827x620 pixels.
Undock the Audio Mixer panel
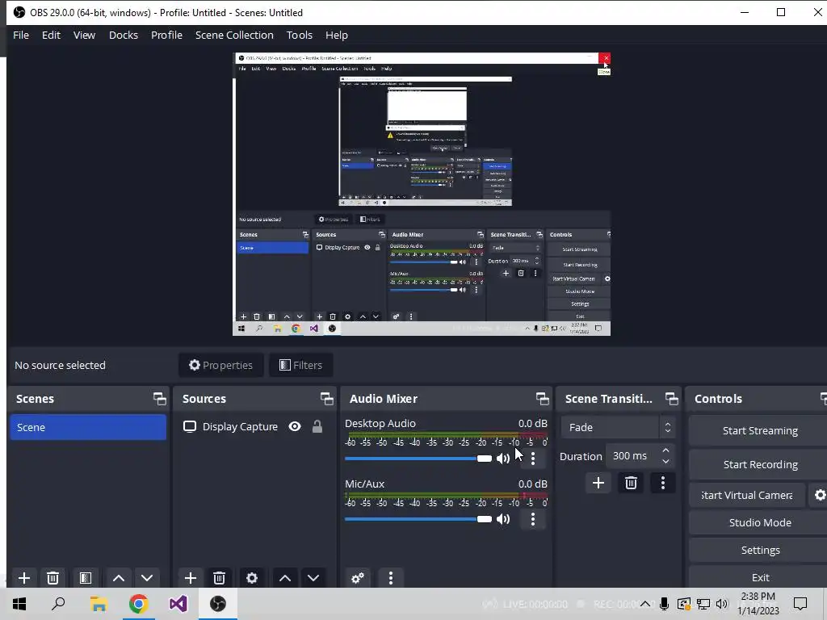542,399
